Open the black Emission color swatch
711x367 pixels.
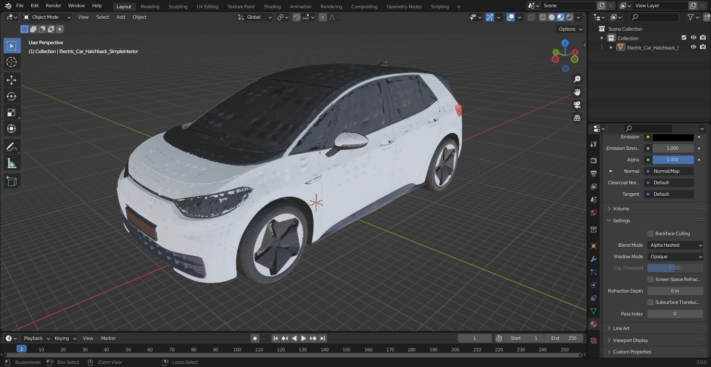[x=673, y=137]
